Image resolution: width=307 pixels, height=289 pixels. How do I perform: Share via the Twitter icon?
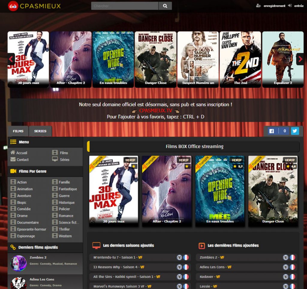(x=295, y=131)
